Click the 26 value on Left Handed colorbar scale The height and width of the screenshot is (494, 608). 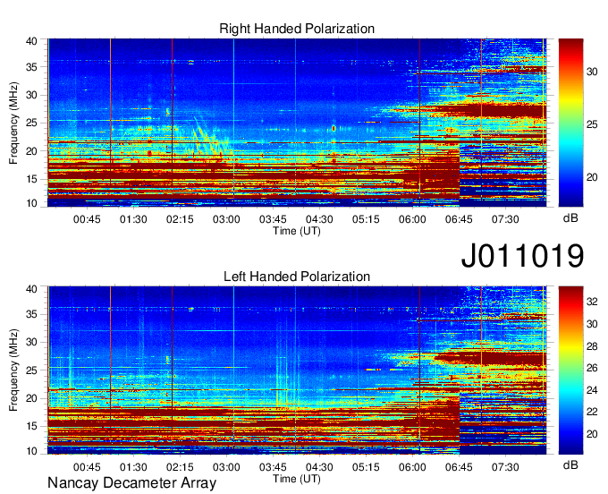point(592,368)
